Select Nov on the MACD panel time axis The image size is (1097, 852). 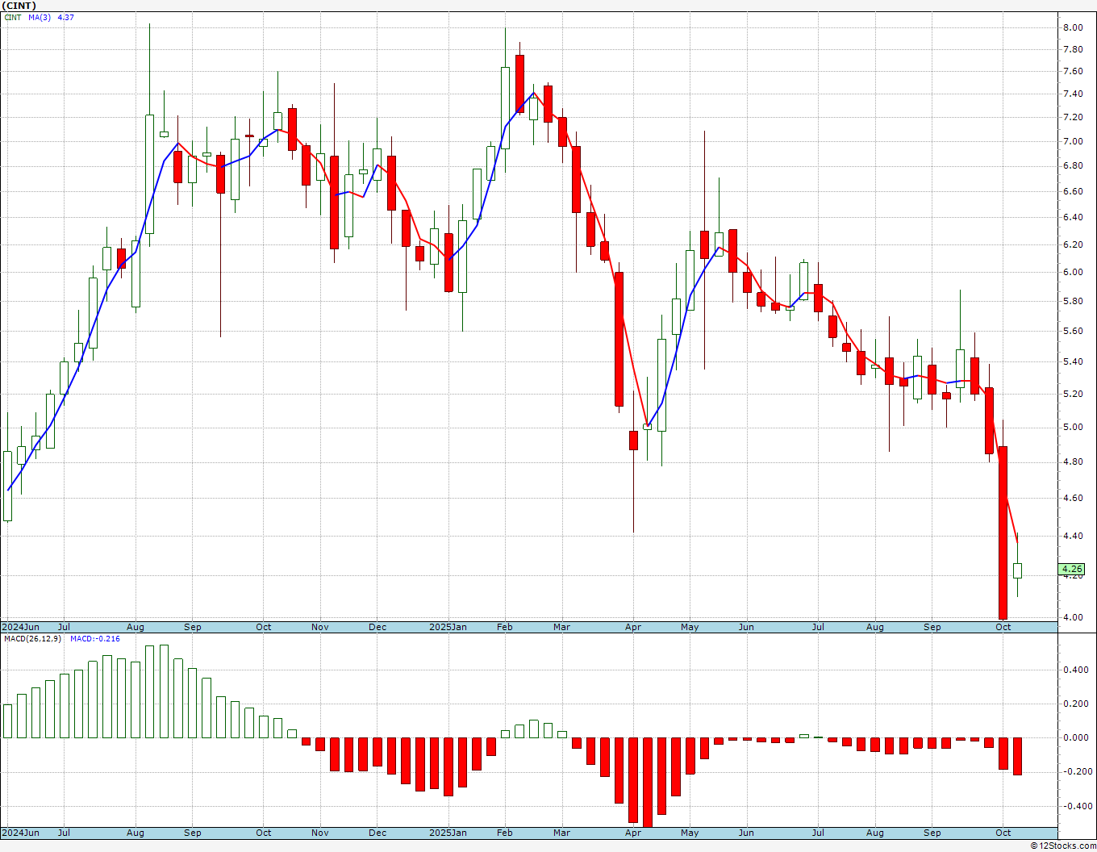pos(320,833)
